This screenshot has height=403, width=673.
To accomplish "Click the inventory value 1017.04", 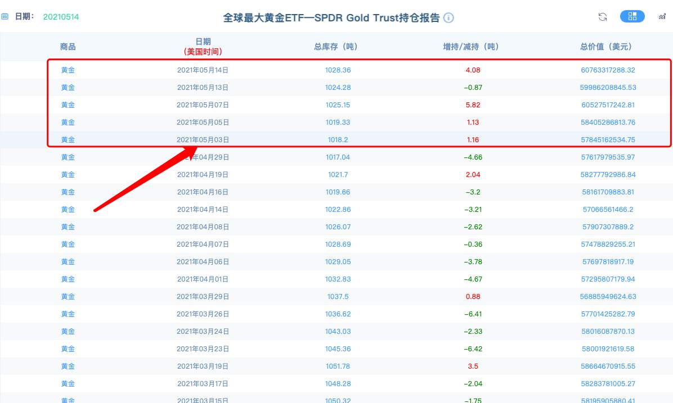I will tap(338, 157).
